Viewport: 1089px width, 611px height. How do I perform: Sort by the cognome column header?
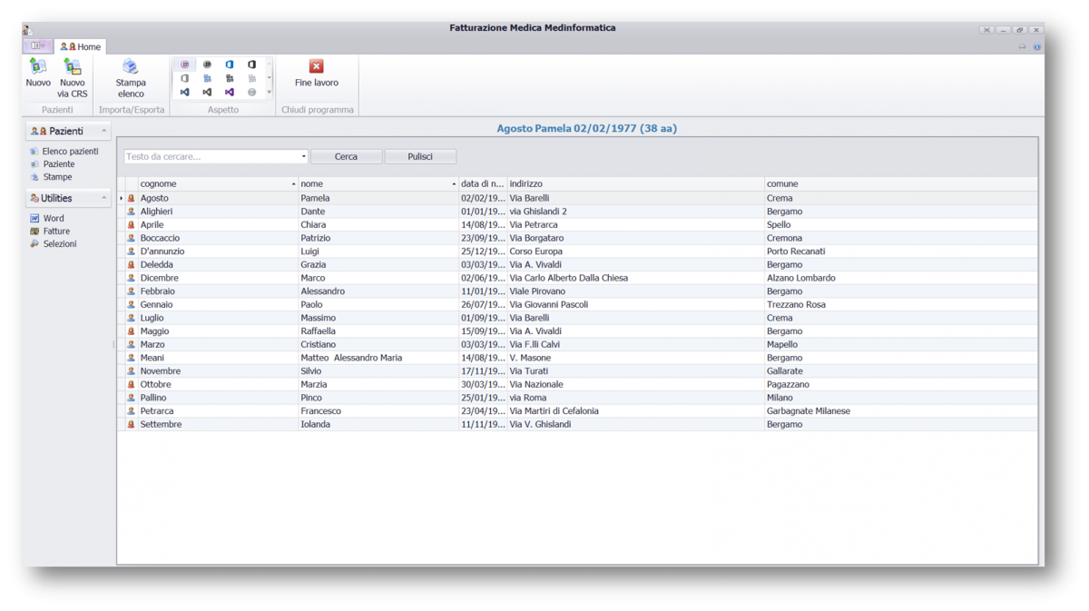[217, 184]
